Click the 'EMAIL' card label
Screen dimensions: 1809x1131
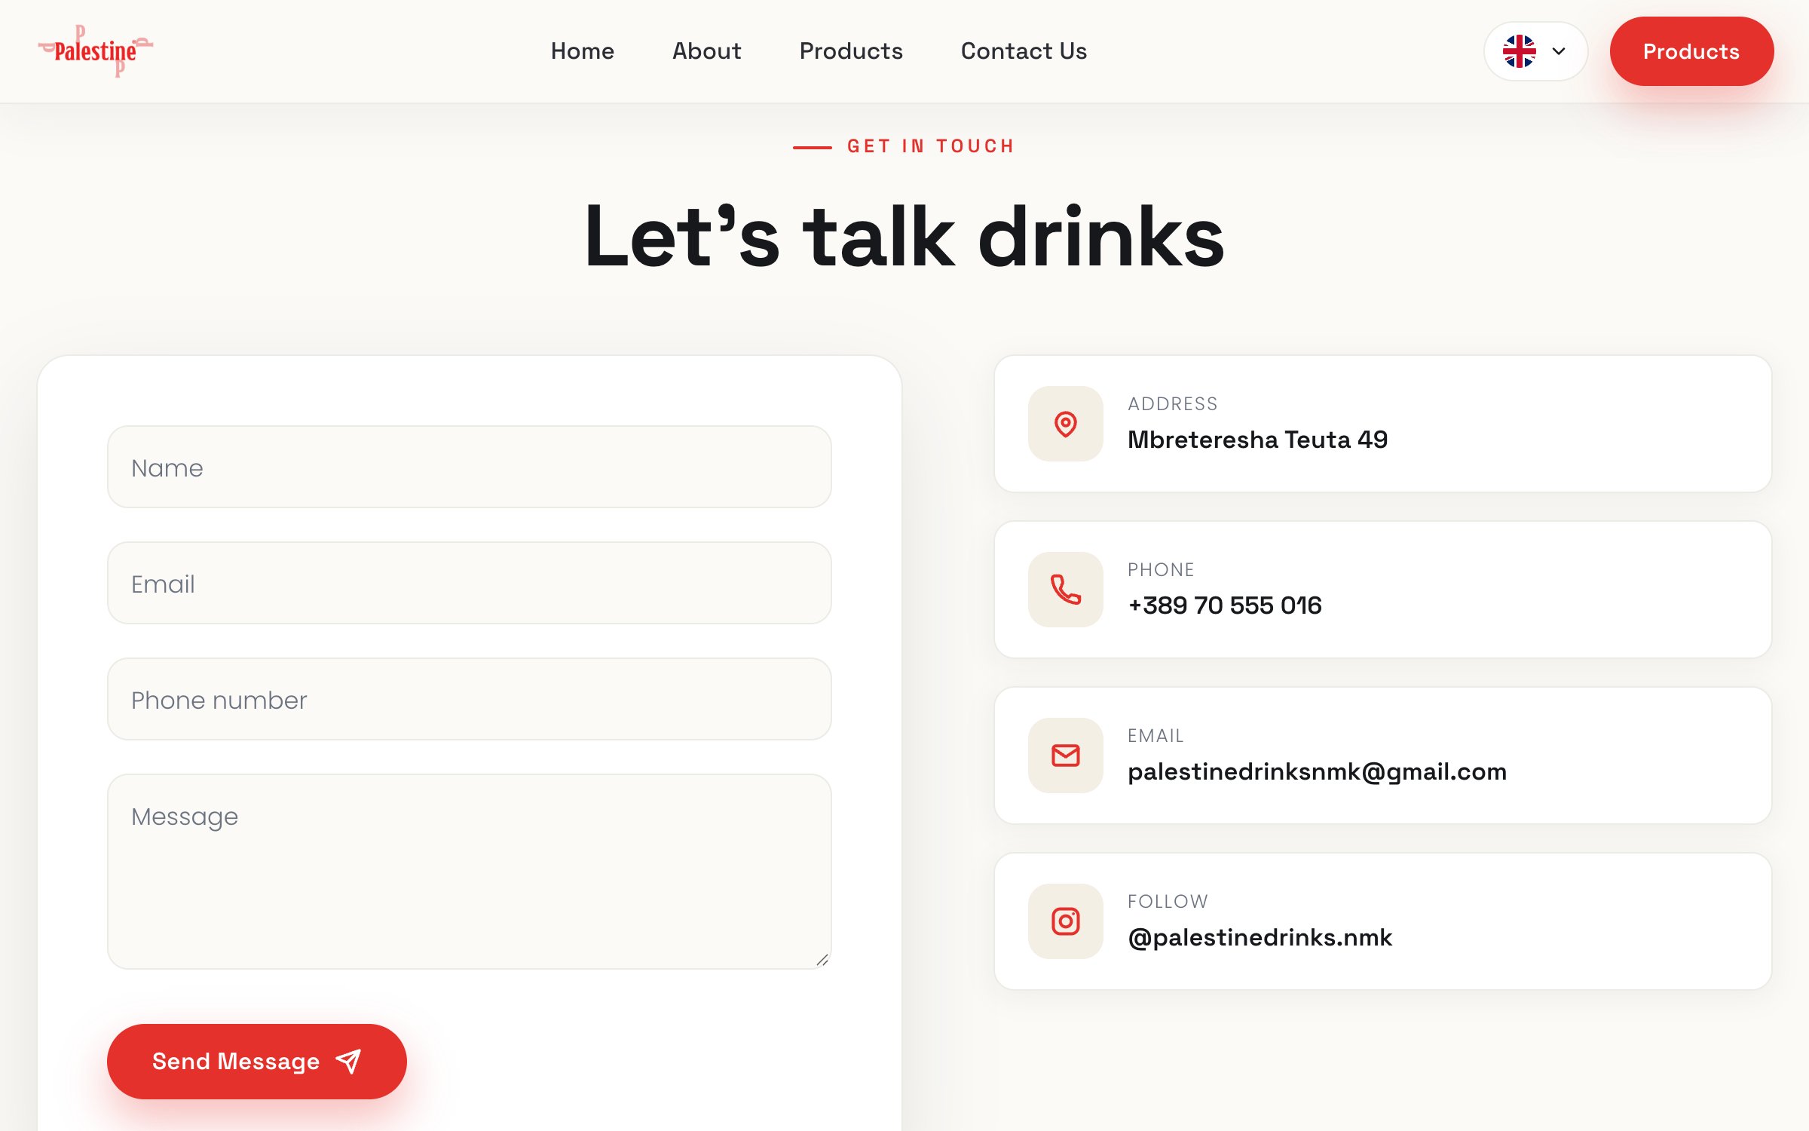click(x=1155, y=736)
